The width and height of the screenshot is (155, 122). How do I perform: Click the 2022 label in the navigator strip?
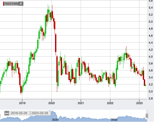tap(114, 120)
